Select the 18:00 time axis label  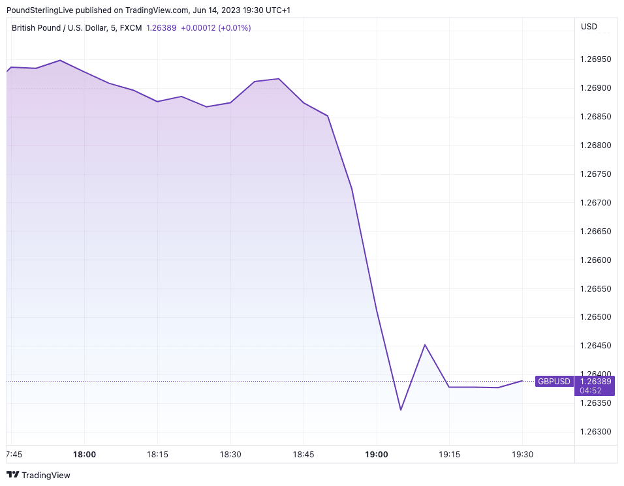pyautogui.click(x=84, y=454)
